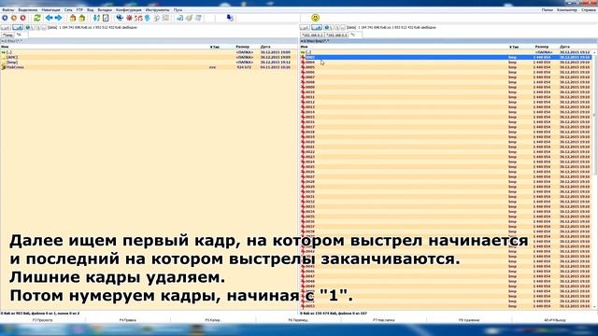The height and width of the screenshot is (336, 598).
Task: Select the [APK] folder
Action: (149, 57)
